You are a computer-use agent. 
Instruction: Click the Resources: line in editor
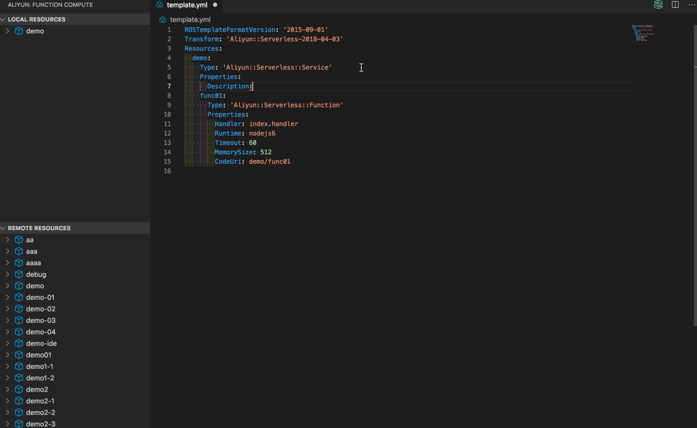(203, 49)
